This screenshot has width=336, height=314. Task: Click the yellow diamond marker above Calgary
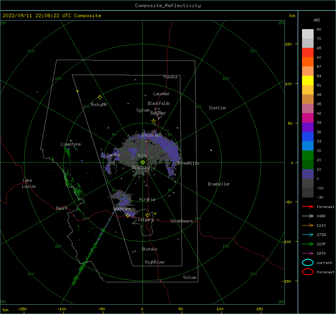(x=147, y=215)
